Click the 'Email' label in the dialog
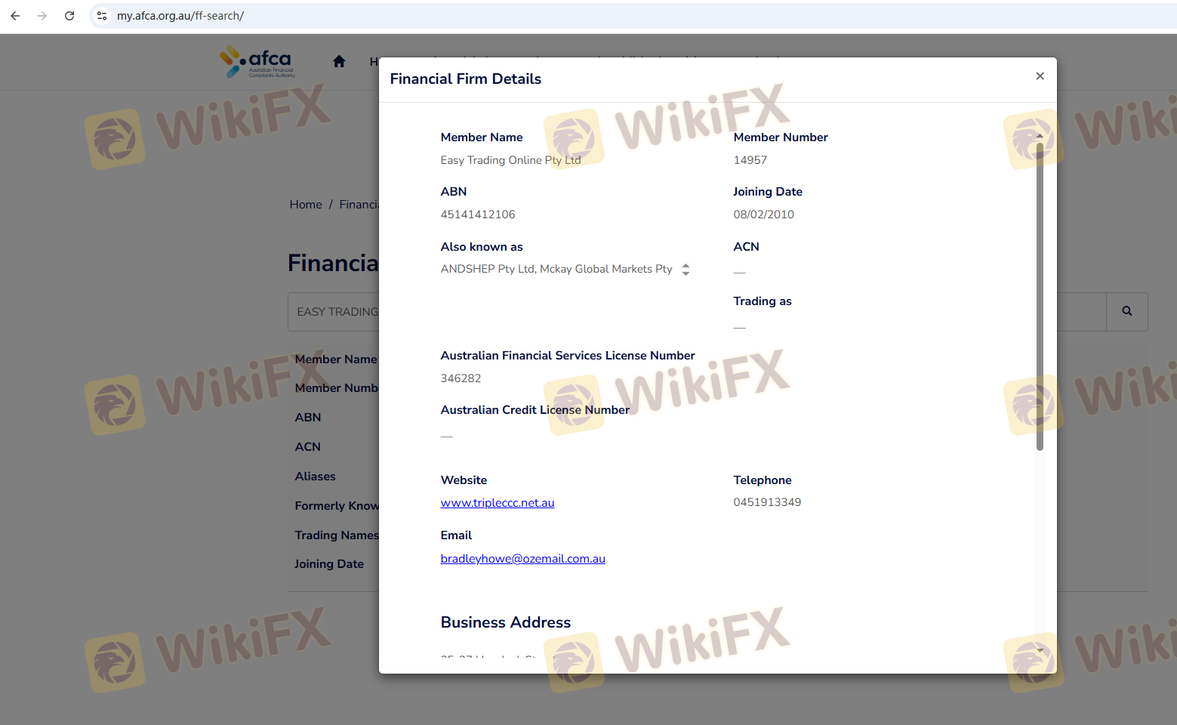This screenshot has height=725, width=1177. pos(457,535)
